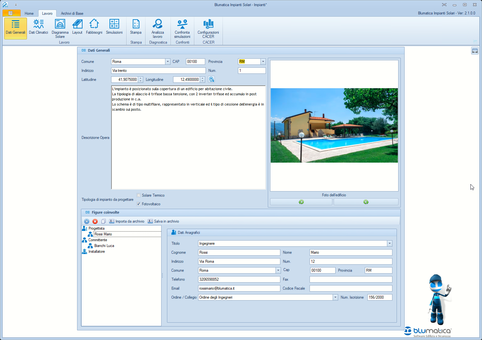
Task: Expand the Comune dropdown for Roma
Action: click(168, 62)
